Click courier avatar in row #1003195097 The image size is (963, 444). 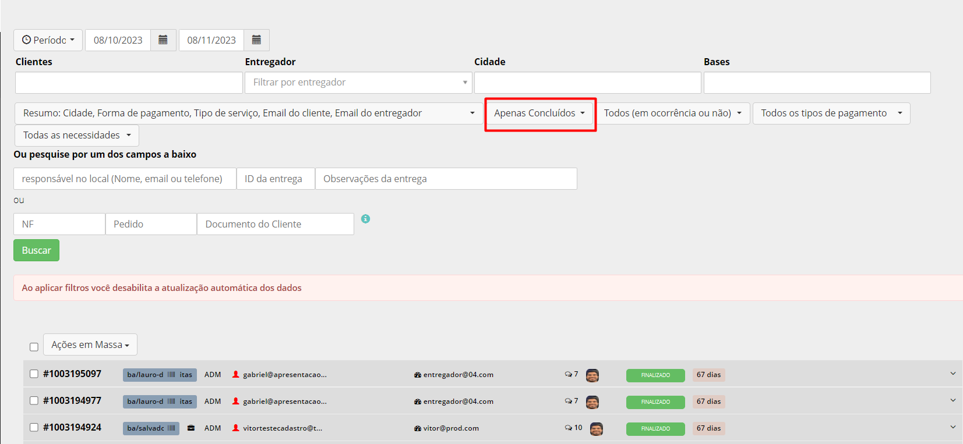(x=592, y=375)
